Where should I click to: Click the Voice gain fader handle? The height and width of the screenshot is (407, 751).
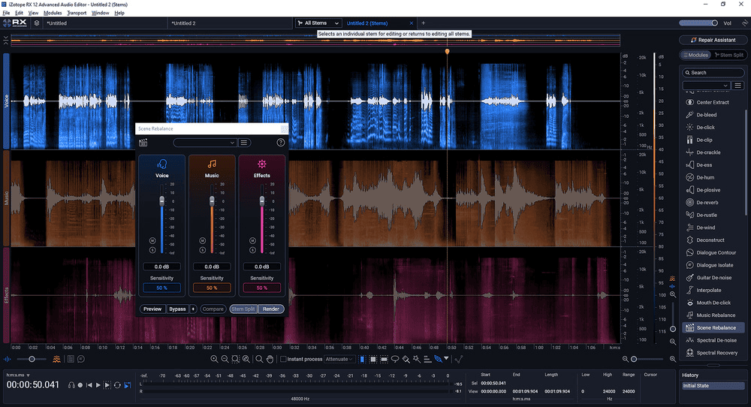(x=162, y=201)
